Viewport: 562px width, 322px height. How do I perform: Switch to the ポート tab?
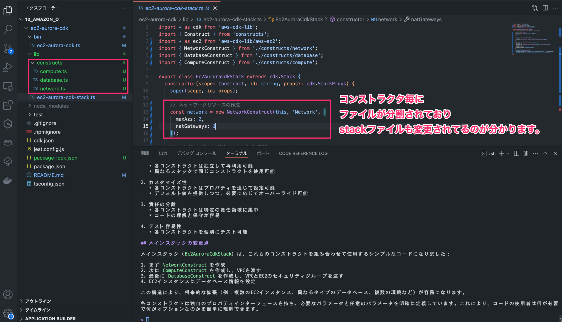coord(263,153)
